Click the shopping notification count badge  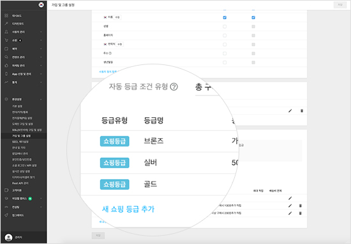[x=20, y=40]
